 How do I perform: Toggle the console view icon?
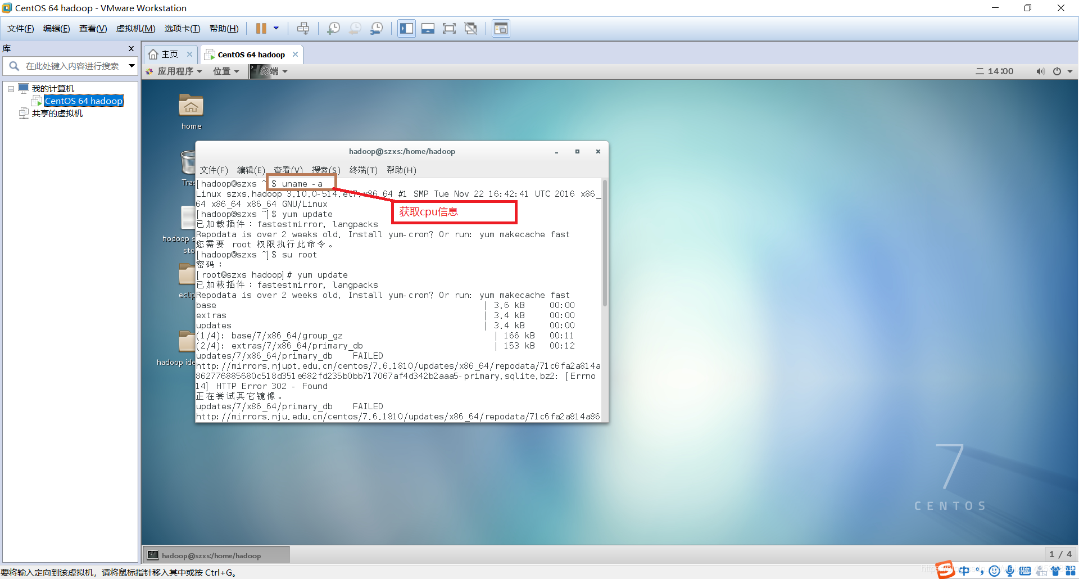tap(501, 29)
